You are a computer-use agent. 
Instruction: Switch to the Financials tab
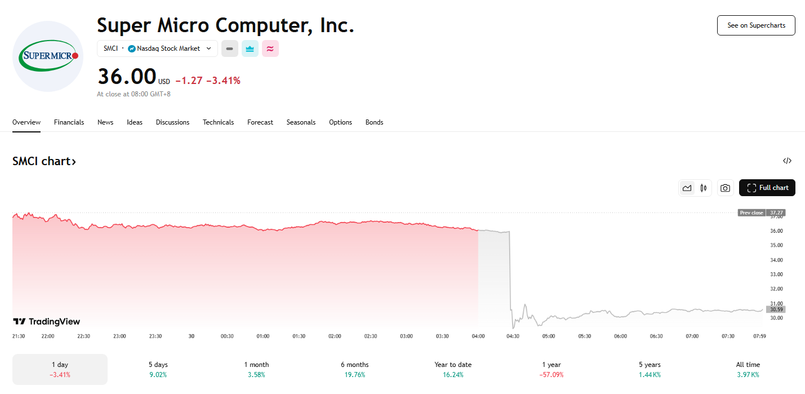tap(69, 122)
